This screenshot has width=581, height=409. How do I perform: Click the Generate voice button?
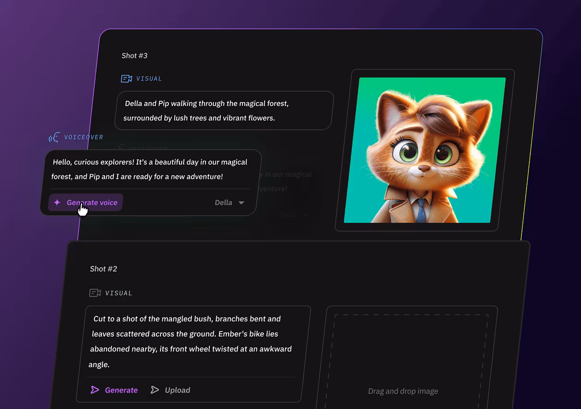(x=86, y=203)
